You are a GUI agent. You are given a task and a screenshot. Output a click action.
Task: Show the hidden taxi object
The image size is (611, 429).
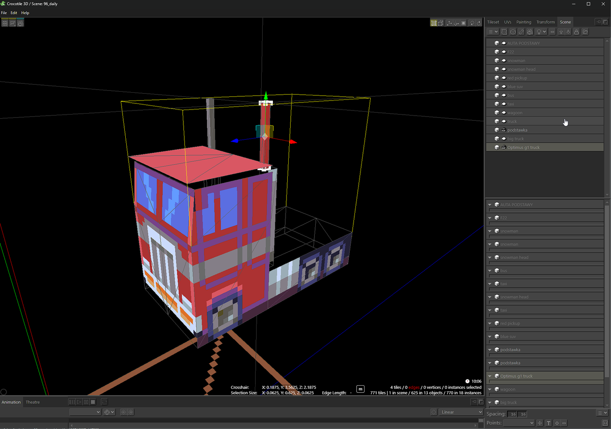coord(503,104)
